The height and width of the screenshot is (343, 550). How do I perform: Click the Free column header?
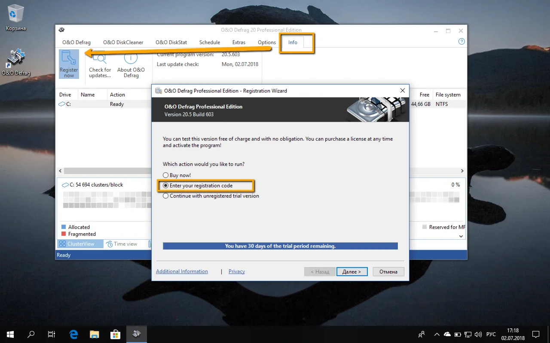point(425,95)
